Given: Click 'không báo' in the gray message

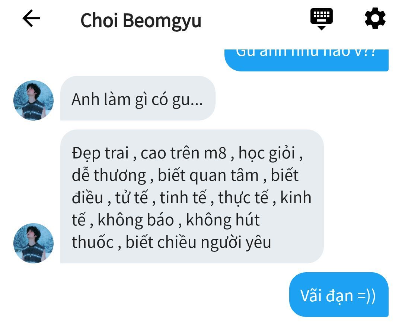Looking at the screenshot, I should (136, 220).
